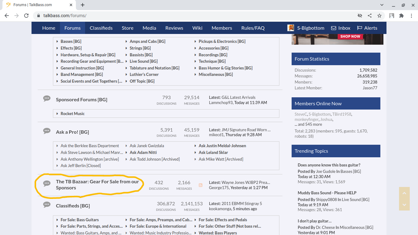Open a new browser tab
418x235 pixels.
pos(83,5)
